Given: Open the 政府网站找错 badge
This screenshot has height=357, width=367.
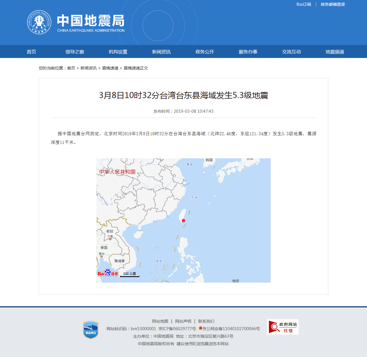Looking at the screenshot, I should coord(283,327).
